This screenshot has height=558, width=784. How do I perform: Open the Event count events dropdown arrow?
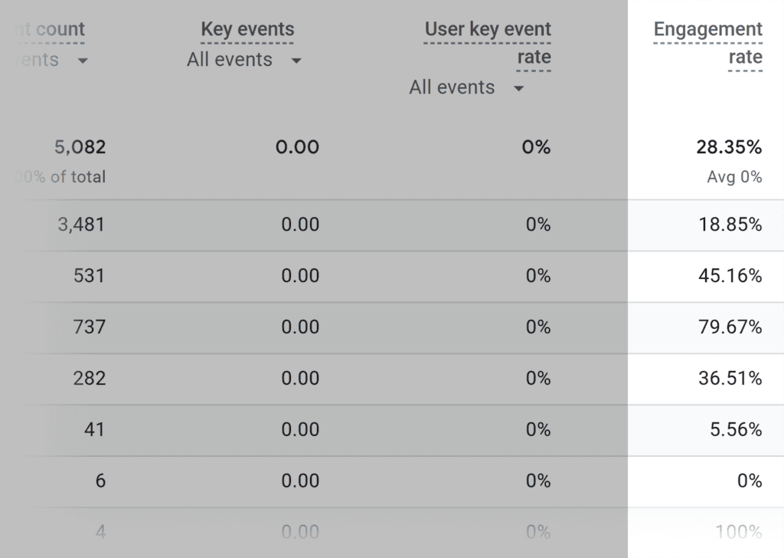click(x=82, y=61)
